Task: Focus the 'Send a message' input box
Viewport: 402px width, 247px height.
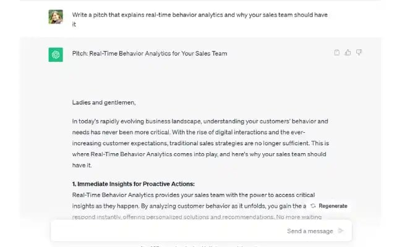Action: click(186, 231)
